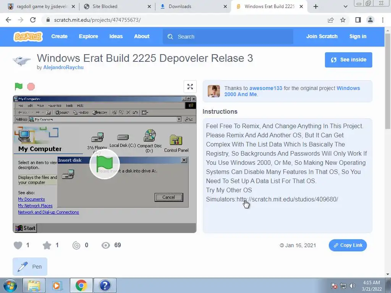This screenshot has height=293, width=391.
Task: Click the Help taskbar icon
Action: point(105,285)
